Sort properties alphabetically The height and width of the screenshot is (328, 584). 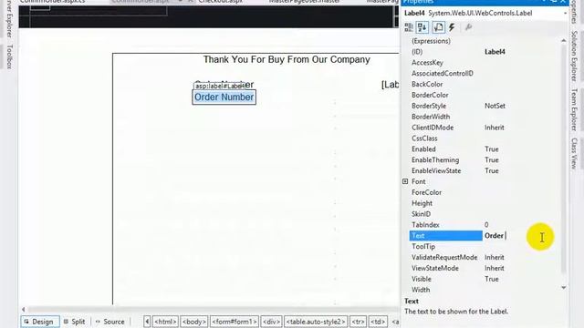pyautogui.click(x=422, y=27)
